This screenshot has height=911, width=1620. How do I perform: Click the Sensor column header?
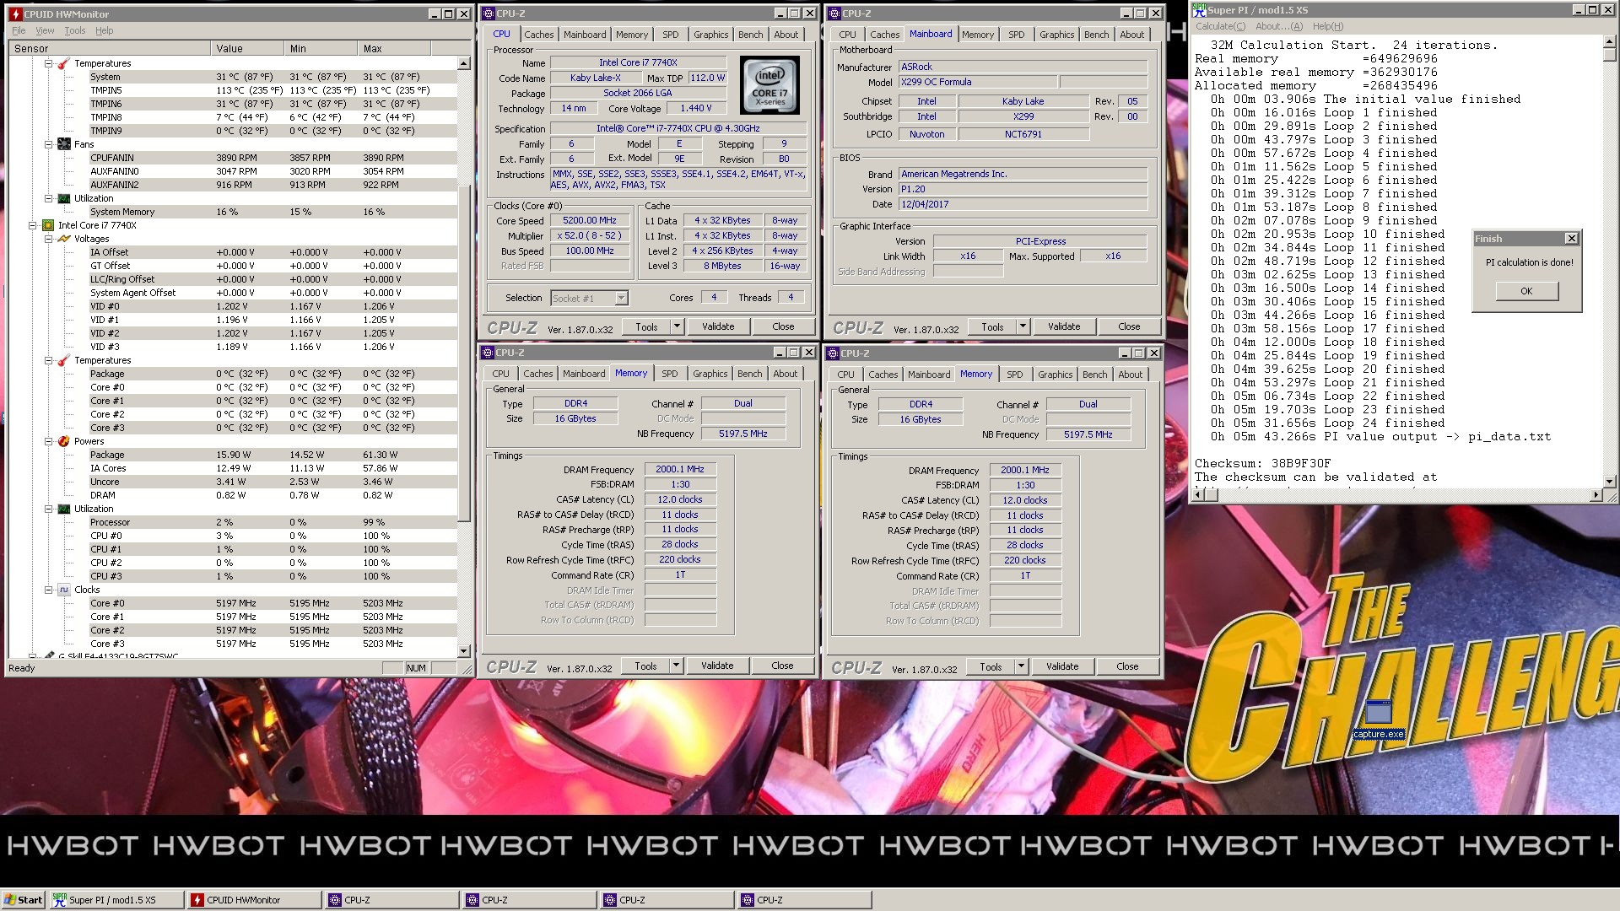click(109, 49)
